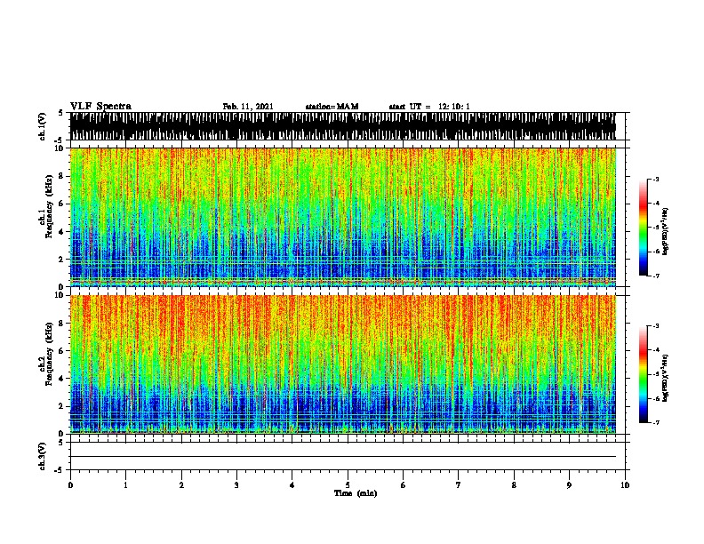The width and height of the screenshot is (704, 544).
Task: Click the log(PSD) label beside ch.2 color bar
Action: [x=665, y=378]
